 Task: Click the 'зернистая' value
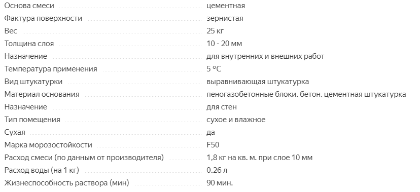pos(225,18)
